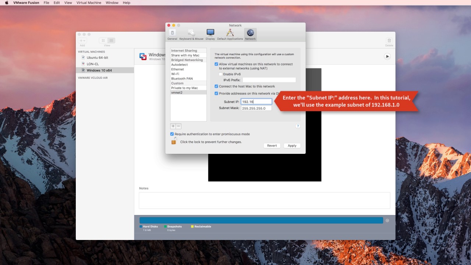
Task: Click the blue disk usage bar
Action: [x=261, y=220]
